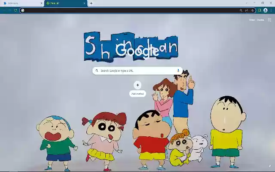Open a new browser tab with plus button
Screen dimensions: 275x172
[91, 3]
